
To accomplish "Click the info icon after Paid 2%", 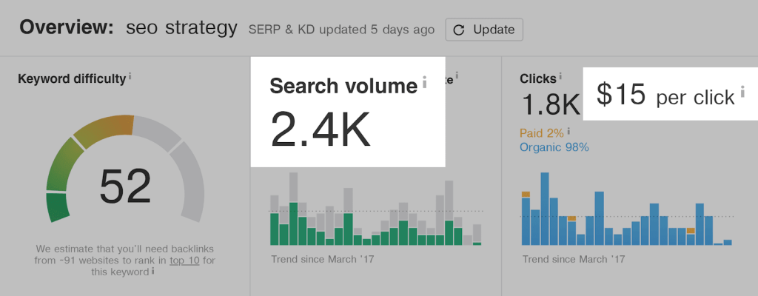I will (x=569, y=132).
